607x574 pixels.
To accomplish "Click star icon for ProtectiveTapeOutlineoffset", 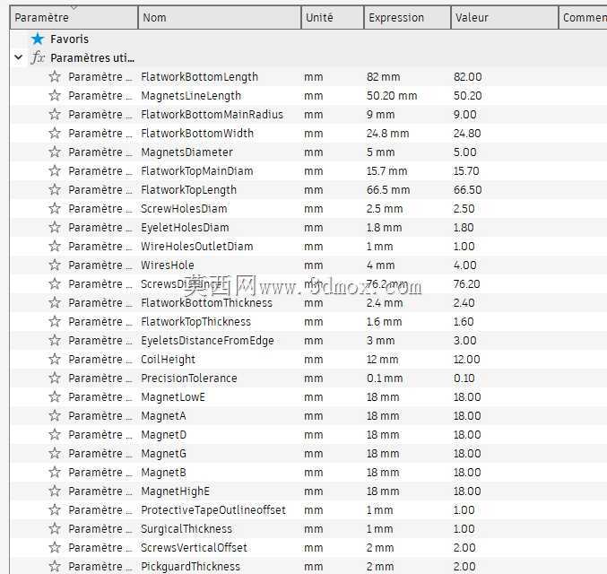I will coord(55,510).
